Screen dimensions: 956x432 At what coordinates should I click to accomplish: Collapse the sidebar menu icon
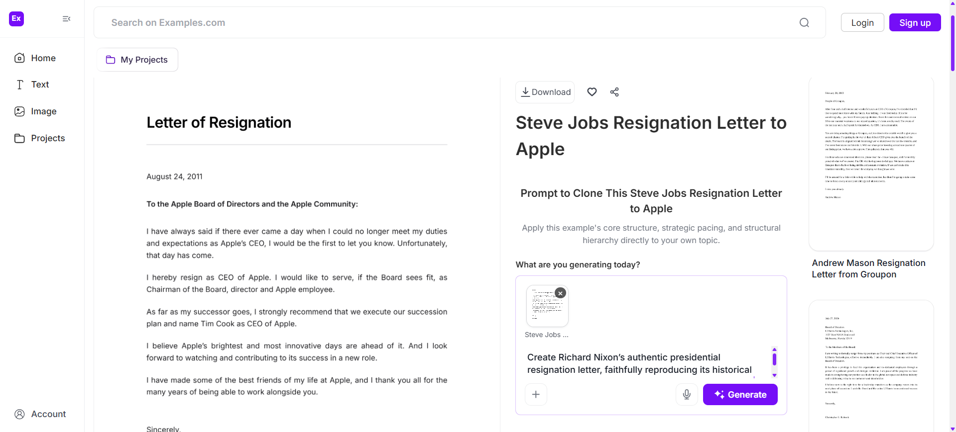pos(66,19)
